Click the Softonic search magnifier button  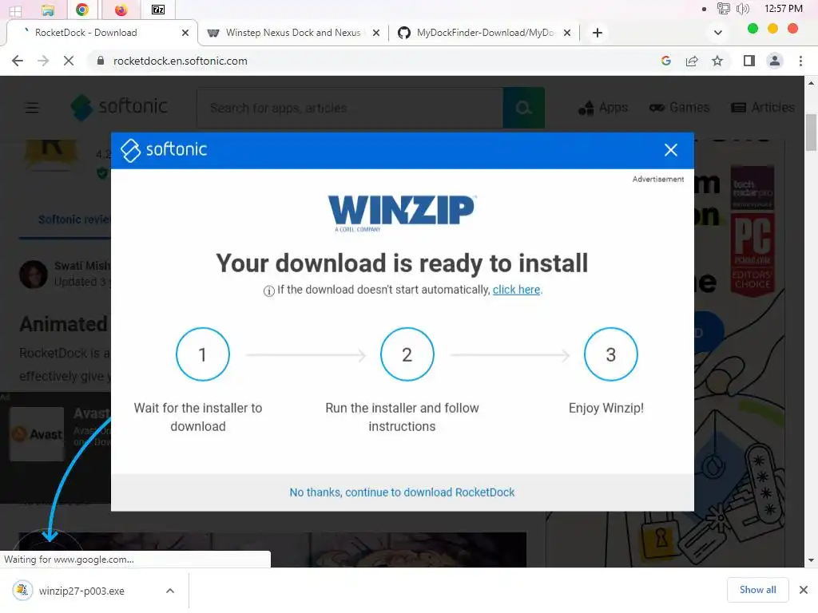[524, 108]
